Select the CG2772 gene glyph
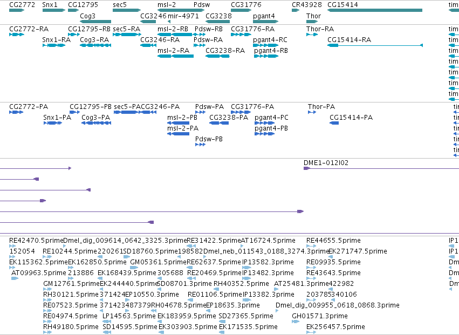459x335 pixels. 17,10
